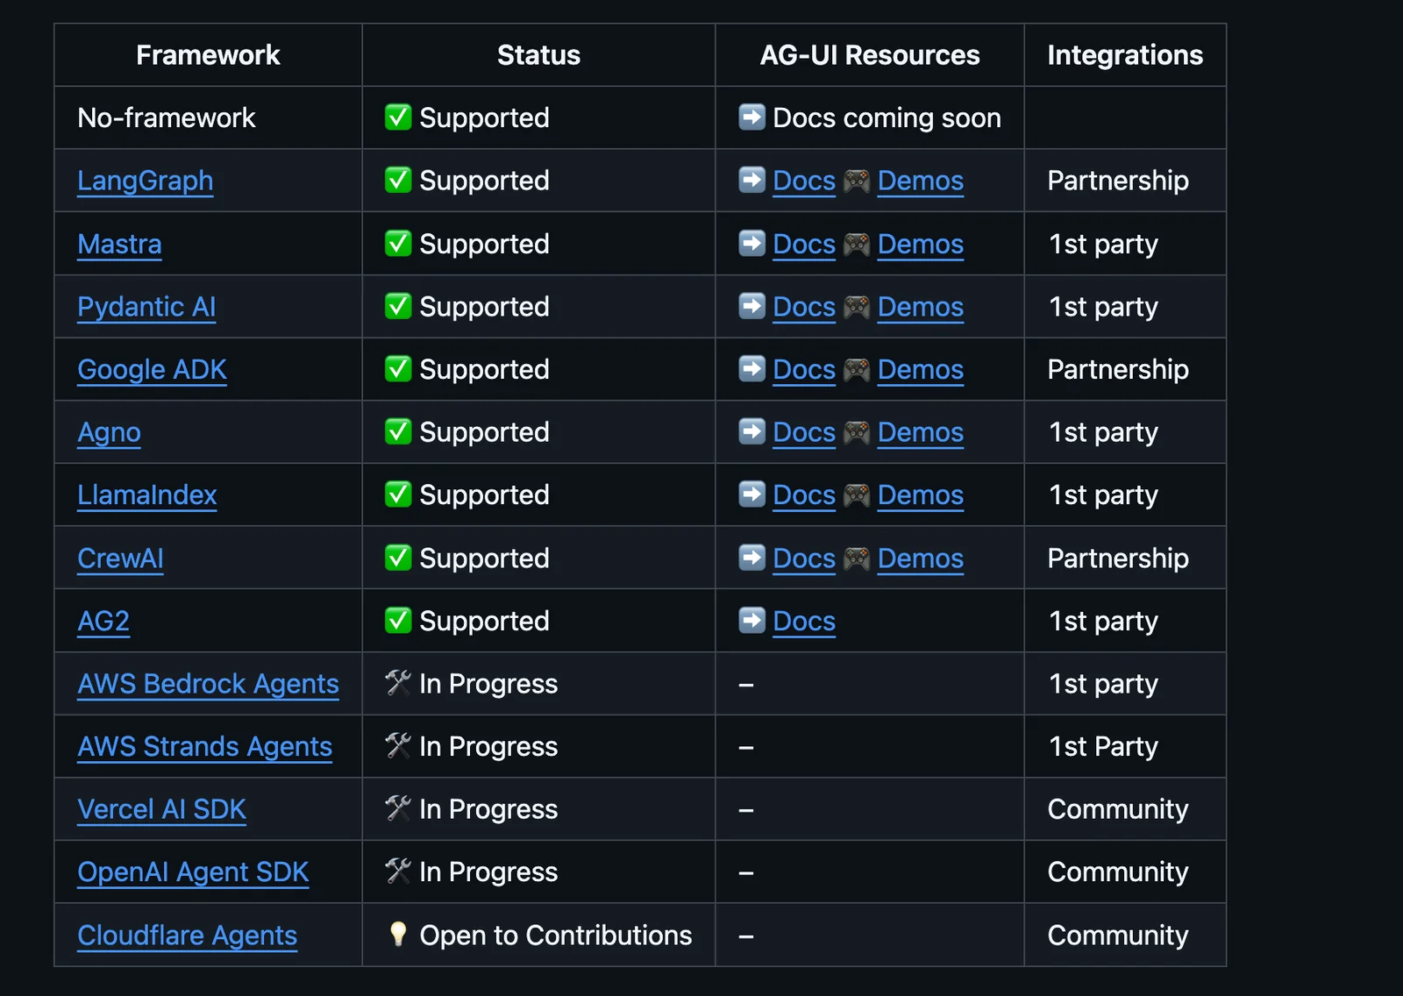Click the green checkmark in the AG2 row
The image size is (1403, 996).
398,621
